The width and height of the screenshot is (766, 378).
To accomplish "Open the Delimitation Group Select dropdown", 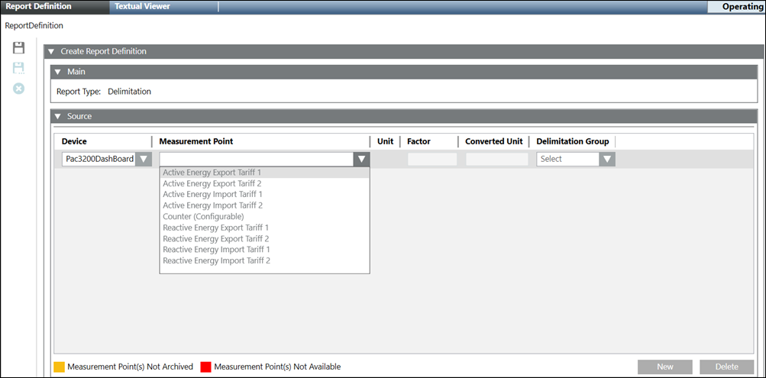I will coord(606,159).
